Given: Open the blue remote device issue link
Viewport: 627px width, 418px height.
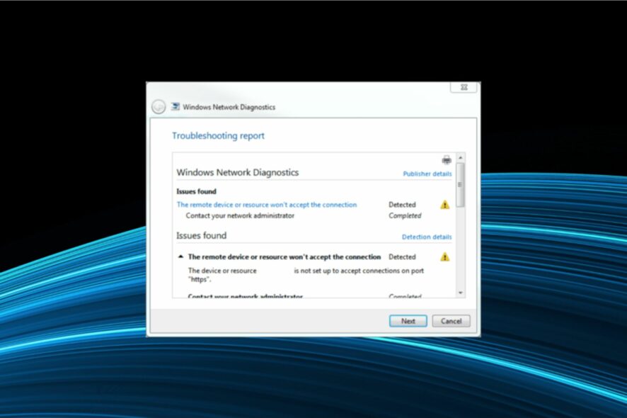Looking at the screenshot, I should point(267,205).
